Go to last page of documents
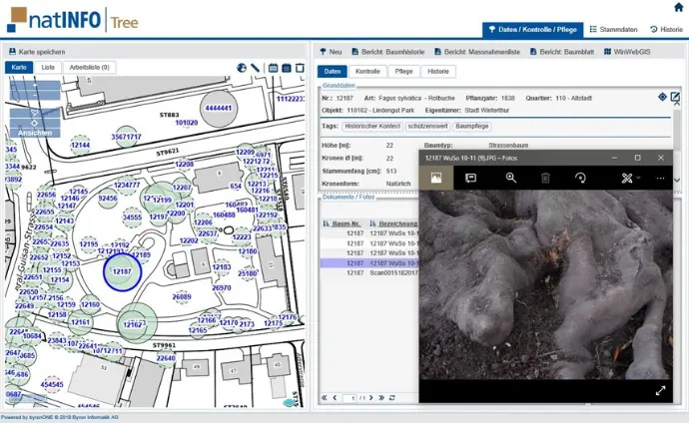The width and height of the screenshot is (689, 423). click(x=381, y=397)
